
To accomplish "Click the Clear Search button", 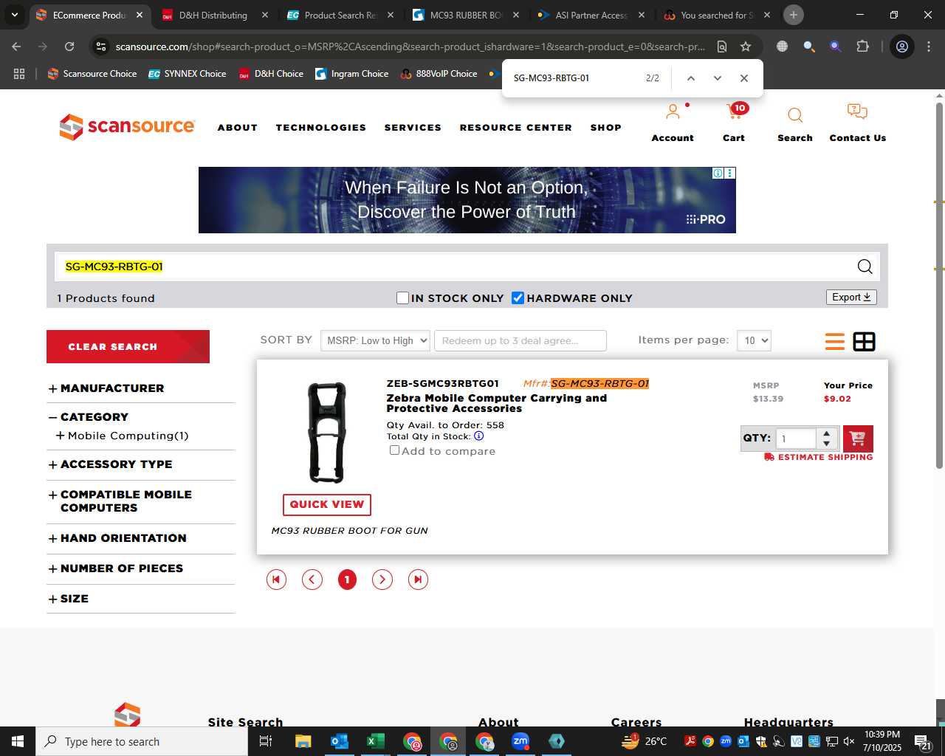I will click(128, 346).
